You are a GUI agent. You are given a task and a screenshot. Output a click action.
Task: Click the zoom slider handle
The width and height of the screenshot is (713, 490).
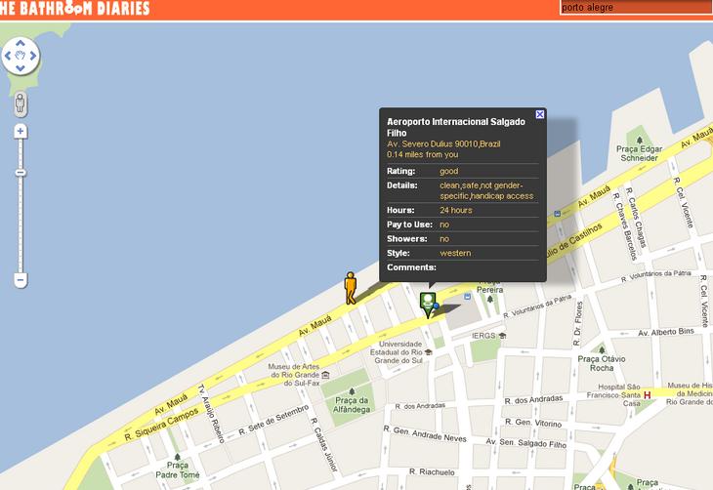[21, 172]
